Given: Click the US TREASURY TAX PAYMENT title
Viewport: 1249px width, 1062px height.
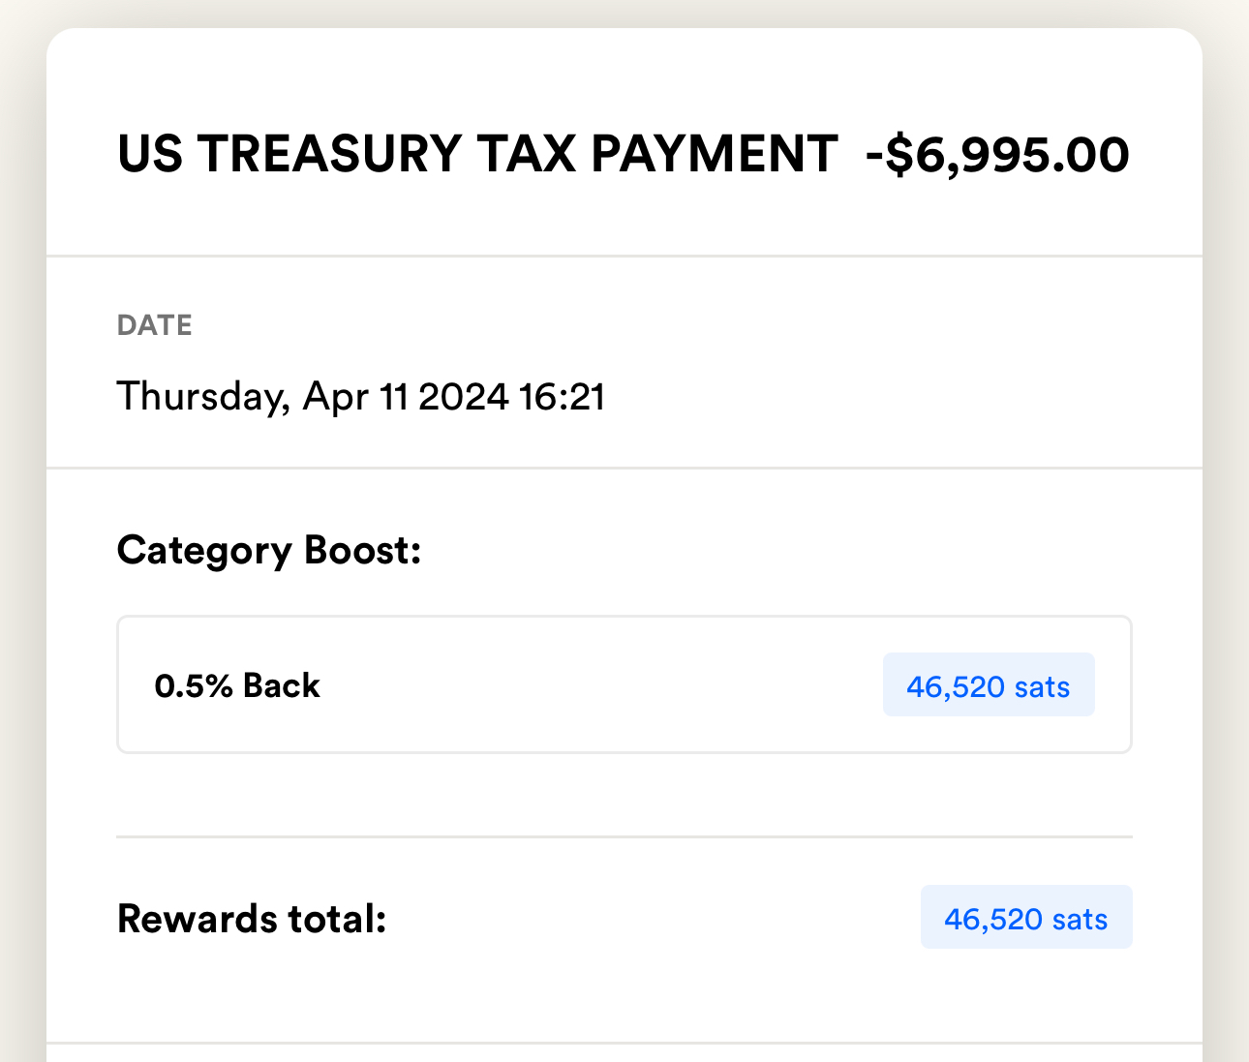Looking at the screenshot, I should coord(476,155).
